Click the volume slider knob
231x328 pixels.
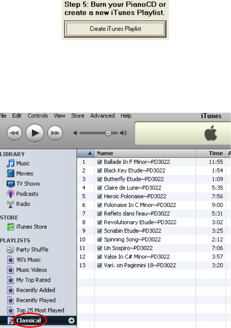108,133
